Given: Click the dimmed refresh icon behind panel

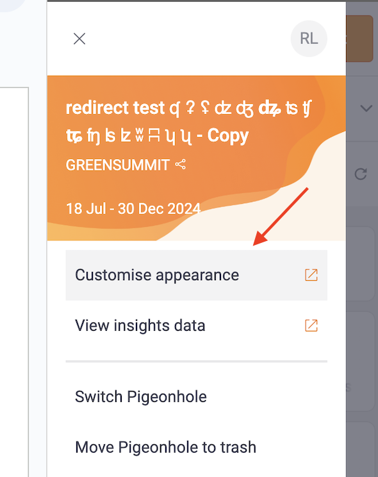Looking at the screenshot, I should pyautogui.click(x=361, y=174).
